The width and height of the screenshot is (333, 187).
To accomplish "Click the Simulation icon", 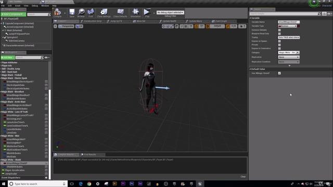I will click(x=135, y=11).
